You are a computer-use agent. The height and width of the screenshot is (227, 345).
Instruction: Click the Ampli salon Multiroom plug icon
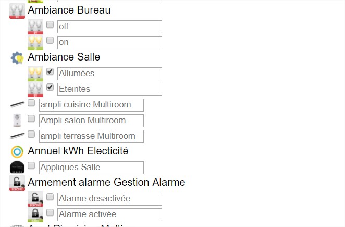pos(17,121)
